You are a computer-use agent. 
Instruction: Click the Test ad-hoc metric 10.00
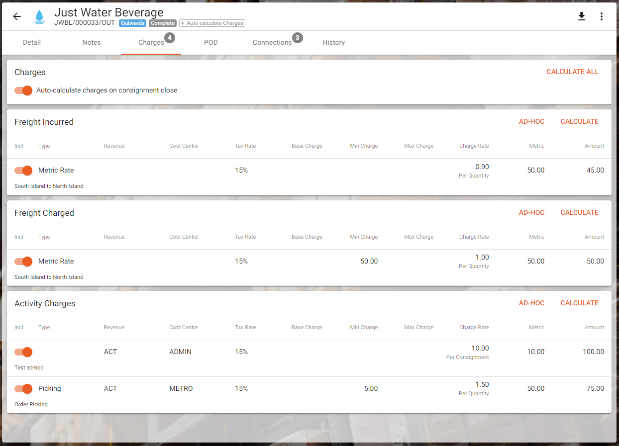[536, 352]
